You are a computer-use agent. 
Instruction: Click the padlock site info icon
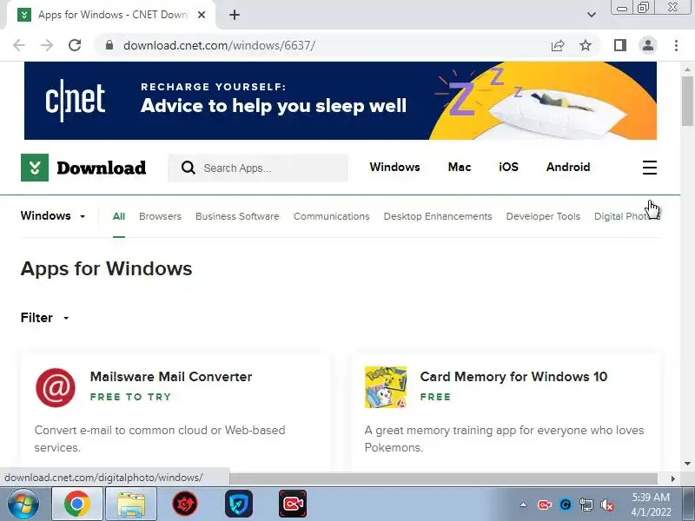[x=109, y=45]
